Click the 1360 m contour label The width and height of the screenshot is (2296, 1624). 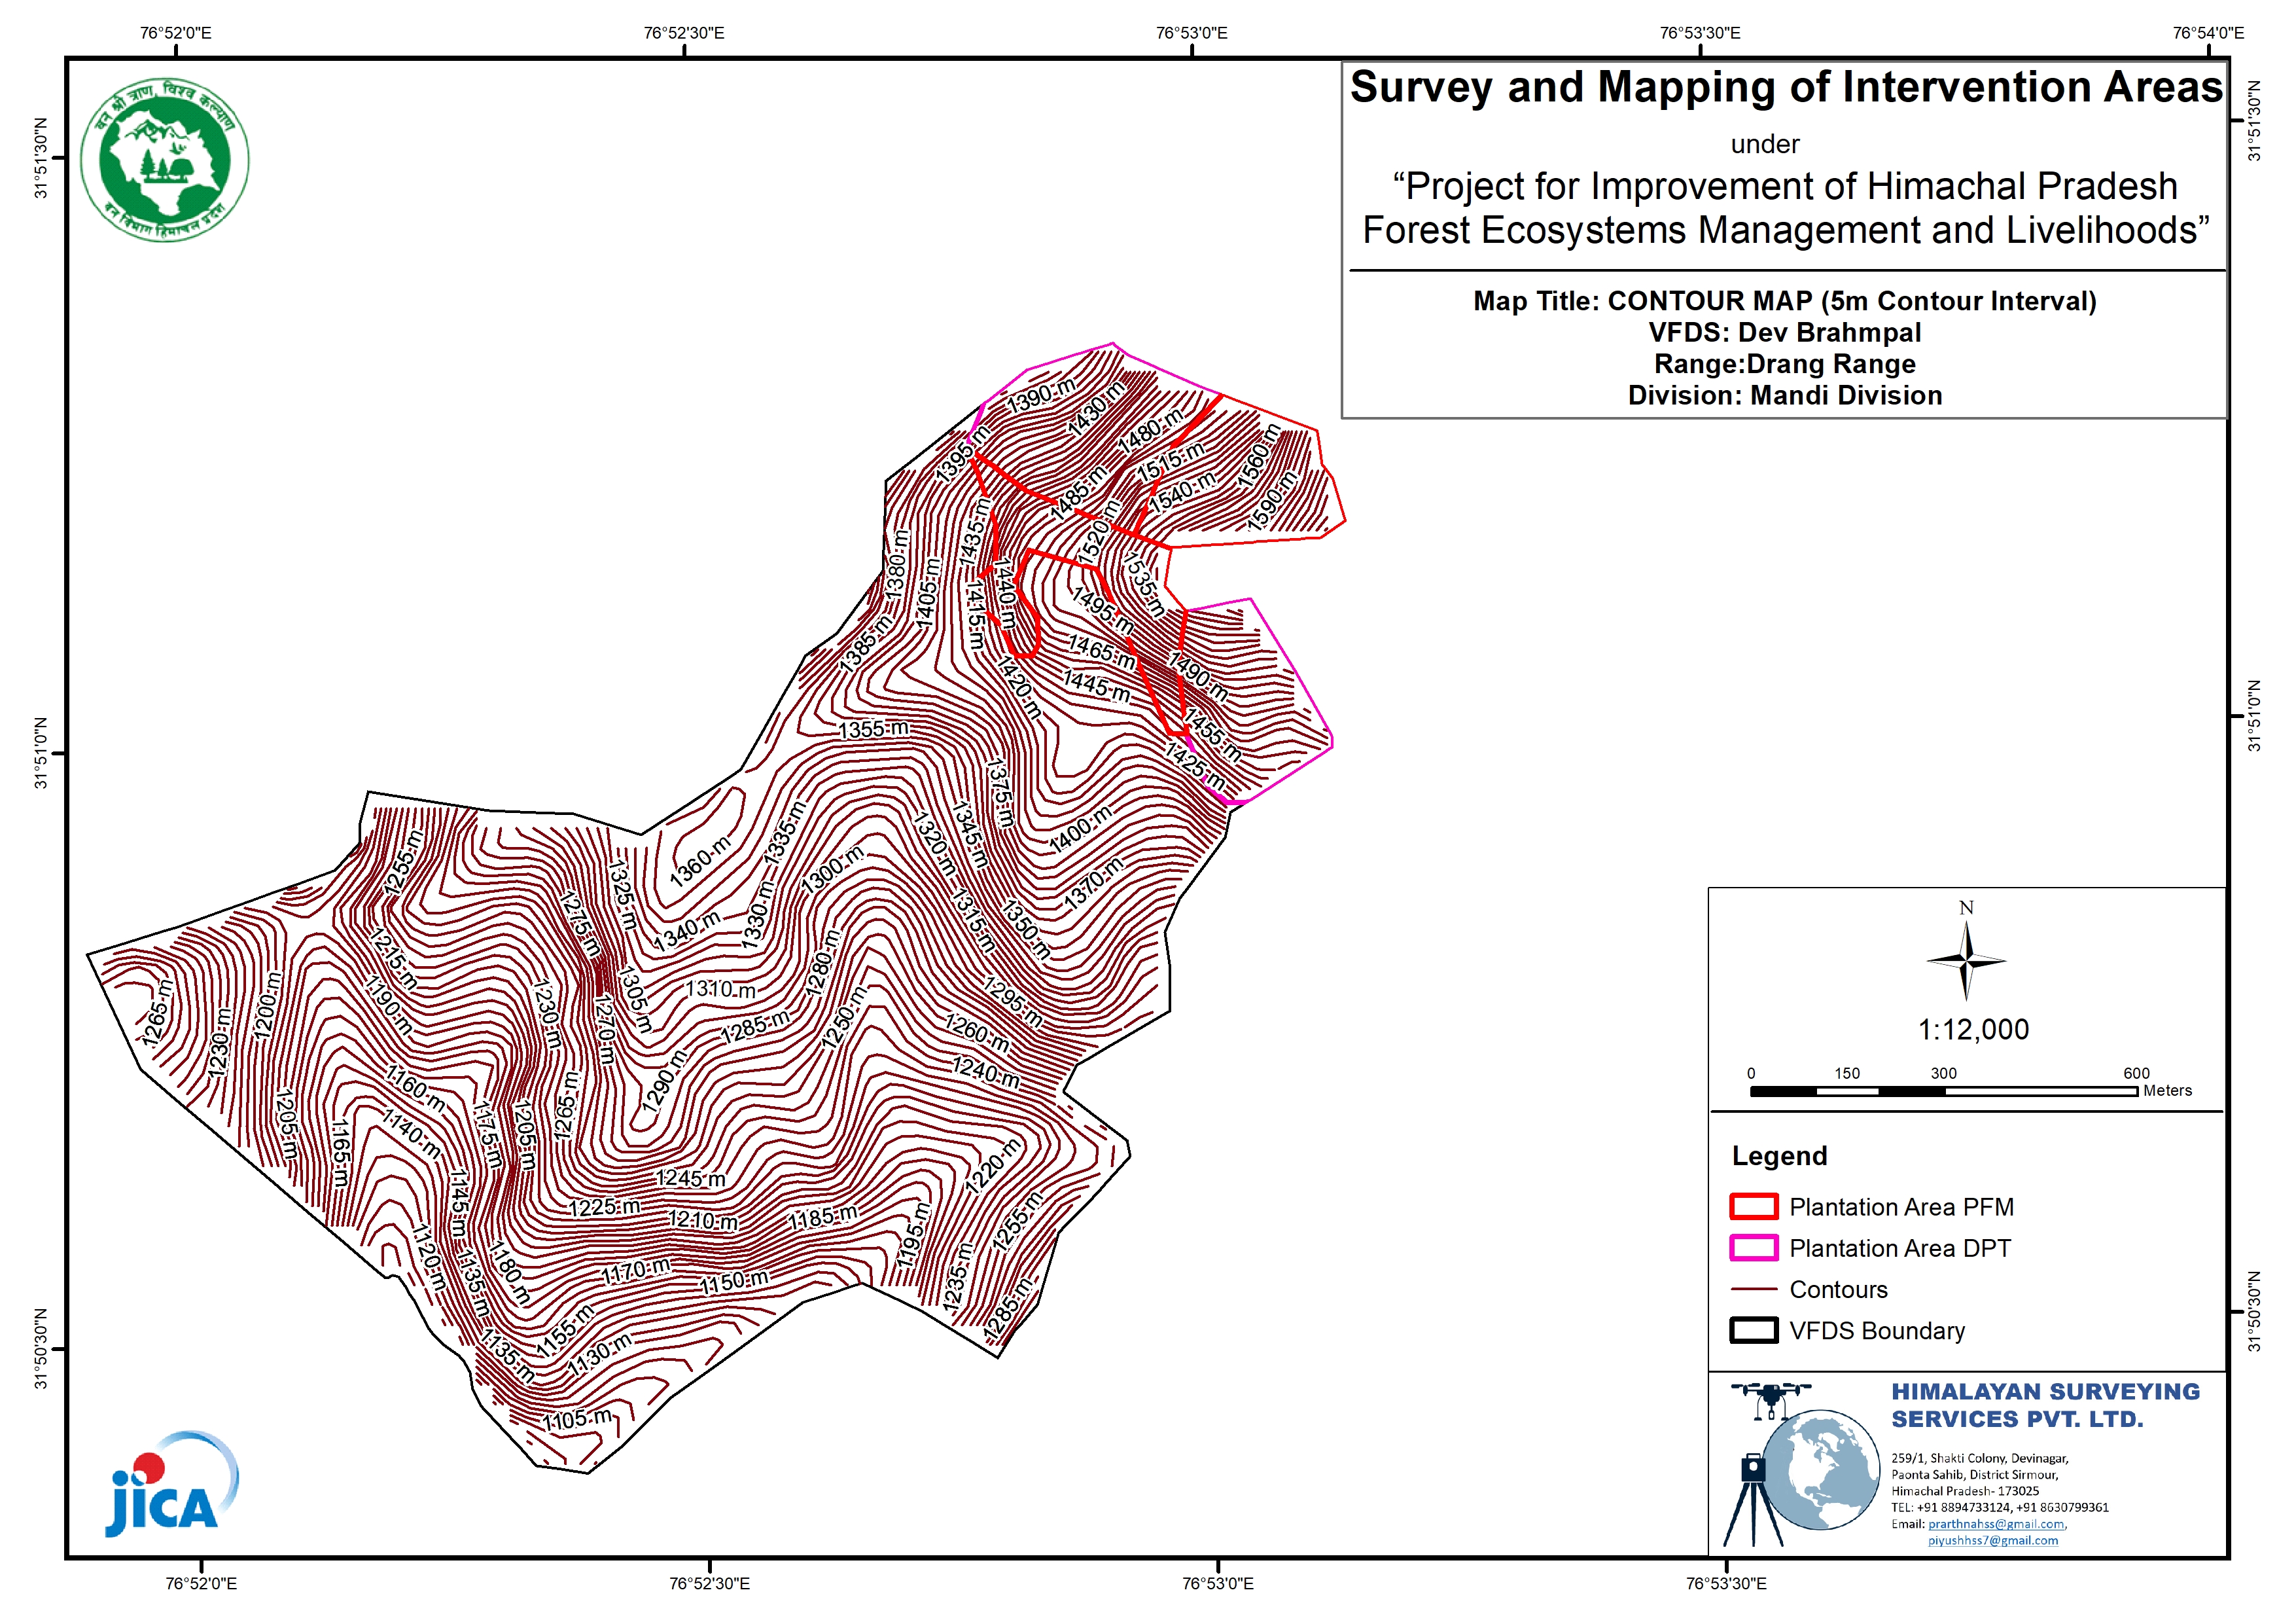point(700,861)
